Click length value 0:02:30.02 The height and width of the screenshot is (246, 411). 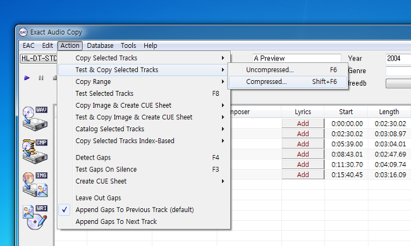[x=390, y=124]
